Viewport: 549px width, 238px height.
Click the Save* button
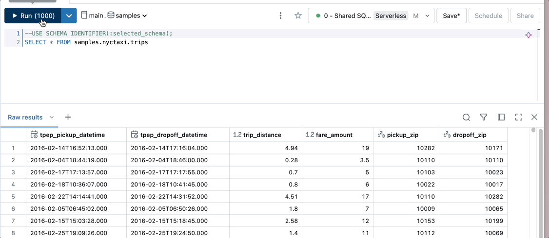(x=451, y=16)
